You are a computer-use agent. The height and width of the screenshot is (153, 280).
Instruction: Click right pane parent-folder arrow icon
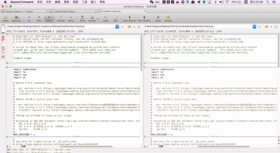click(x=260, y=27)
